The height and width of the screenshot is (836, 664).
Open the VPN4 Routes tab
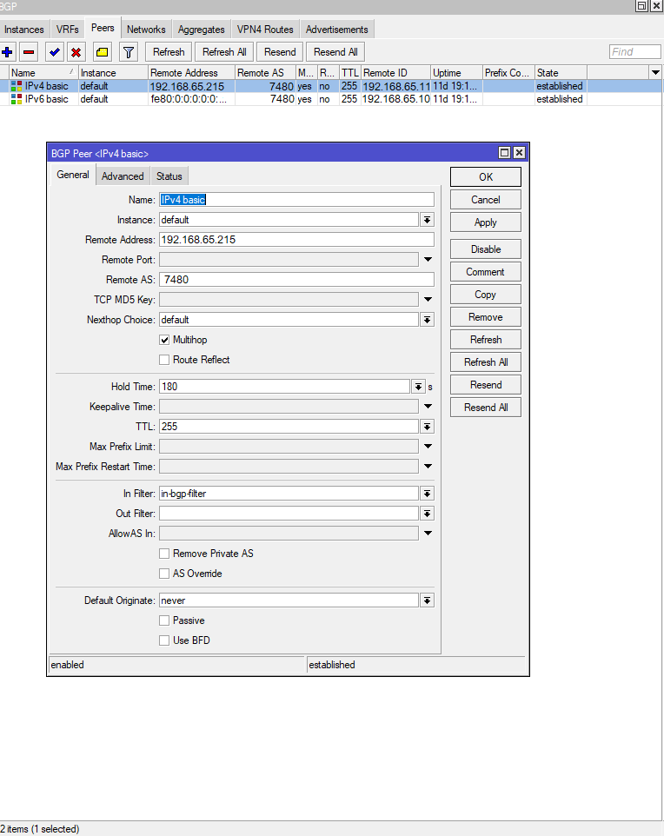pyautogui.click(x=265, y=30)
